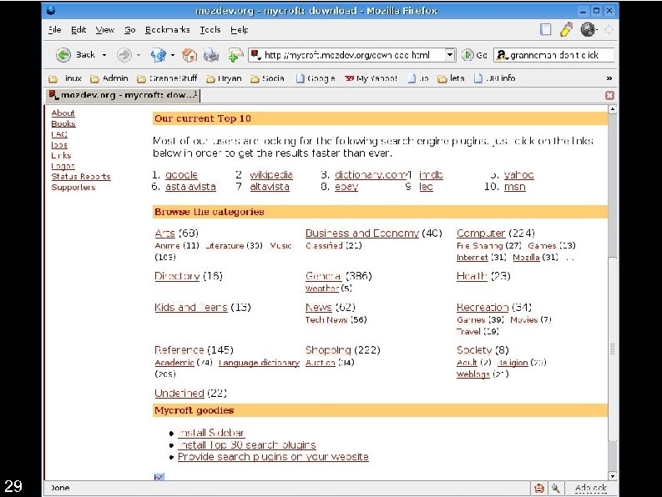Open the Business and Economy category
Image resolution: width=662 pixels, height=497 pixels.
[361, 233]
